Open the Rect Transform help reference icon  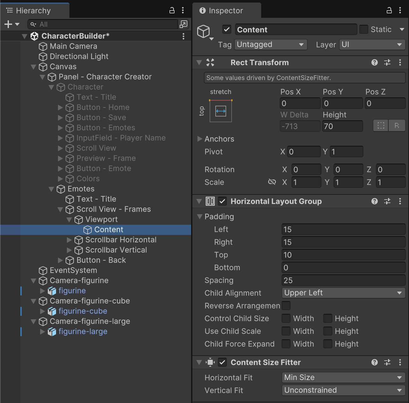(x=375, y=62)
